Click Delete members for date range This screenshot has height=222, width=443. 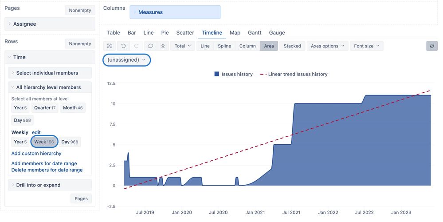point(47,170)
